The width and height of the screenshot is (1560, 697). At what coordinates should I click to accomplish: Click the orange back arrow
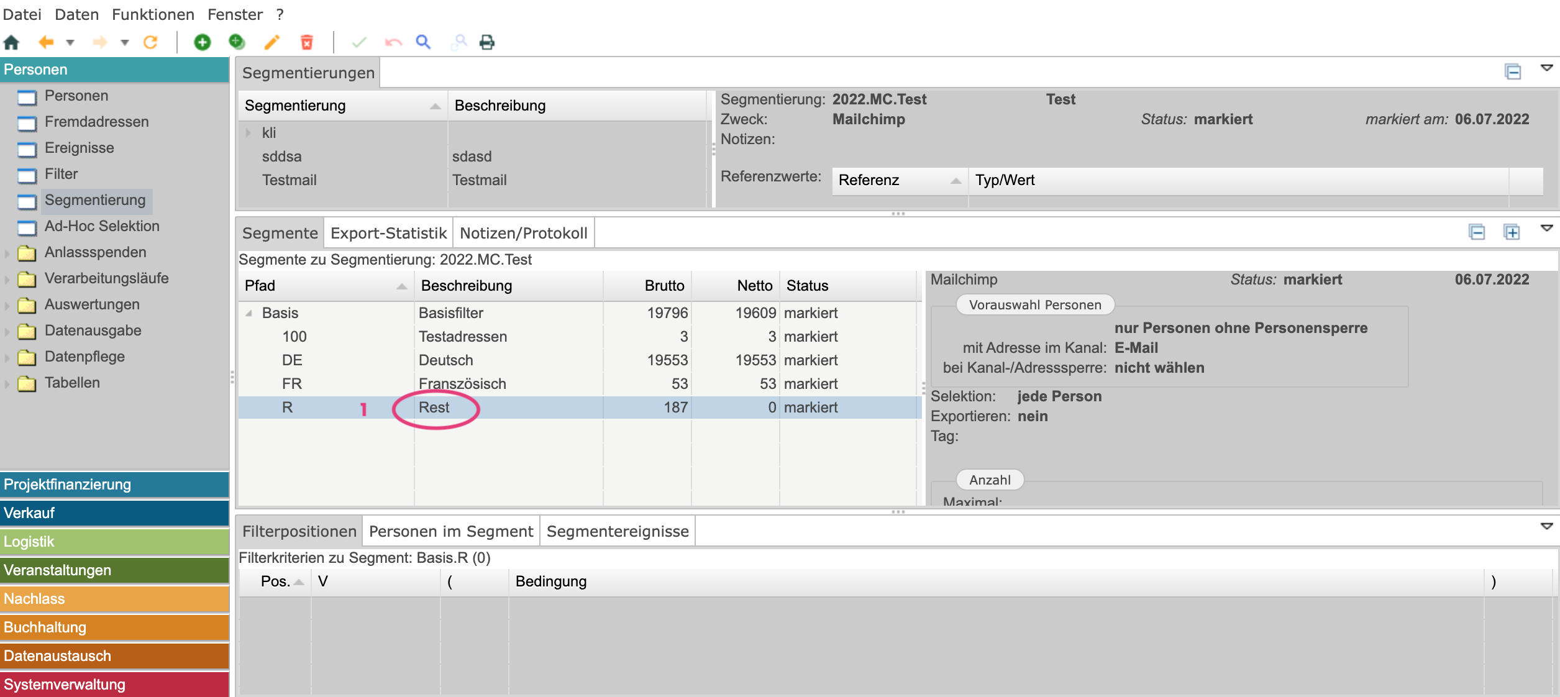click(46, 42)
